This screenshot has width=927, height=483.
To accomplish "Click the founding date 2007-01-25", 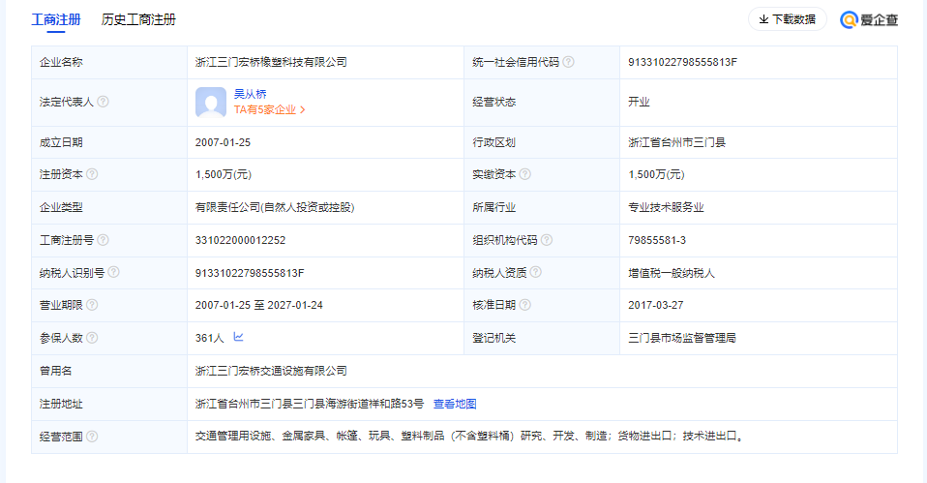I will click(x=223, y=142).
